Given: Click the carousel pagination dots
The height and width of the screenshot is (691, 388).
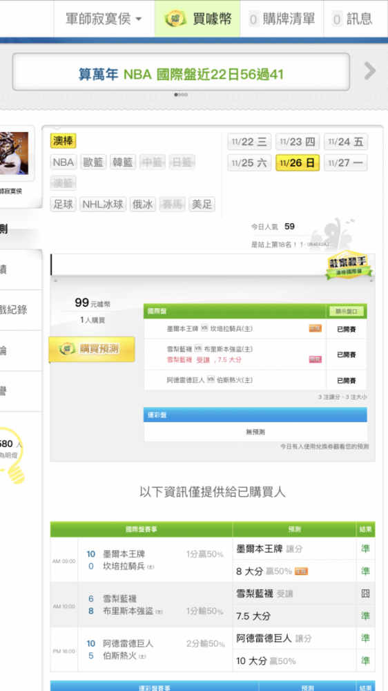Looking at the screenshot, I should pos(181,94).
